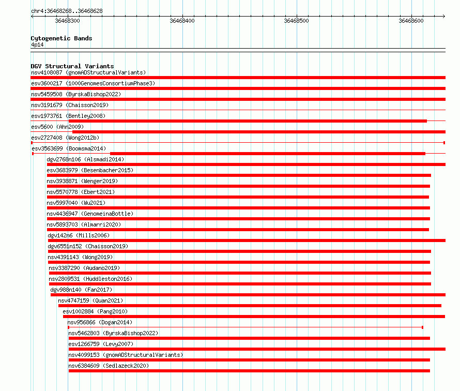Select variant label esv2727408 (Wong2012b)
The image size is (460, 391).
click(65, 138)
